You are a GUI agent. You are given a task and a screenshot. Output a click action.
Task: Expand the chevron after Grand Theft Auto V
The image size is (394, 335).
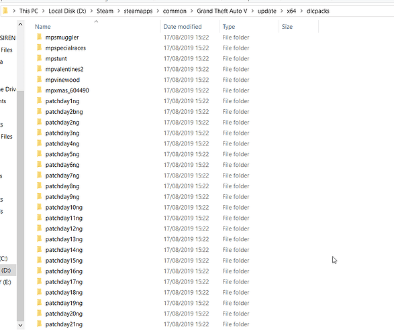click(252, 11)
